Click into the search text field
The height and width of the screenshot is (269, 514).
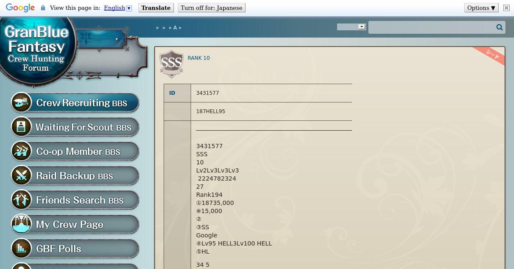[432, 27]
